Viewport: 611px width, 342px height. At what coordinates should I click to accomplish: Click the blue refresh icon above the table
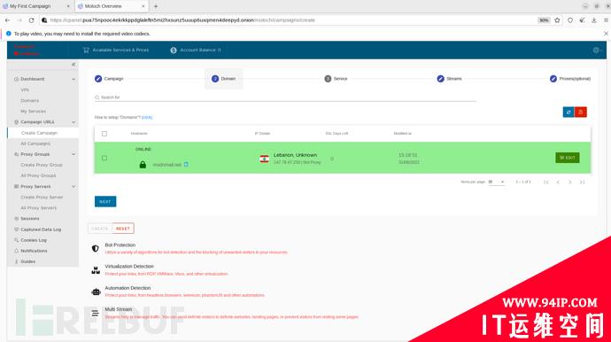coord(568,113)
